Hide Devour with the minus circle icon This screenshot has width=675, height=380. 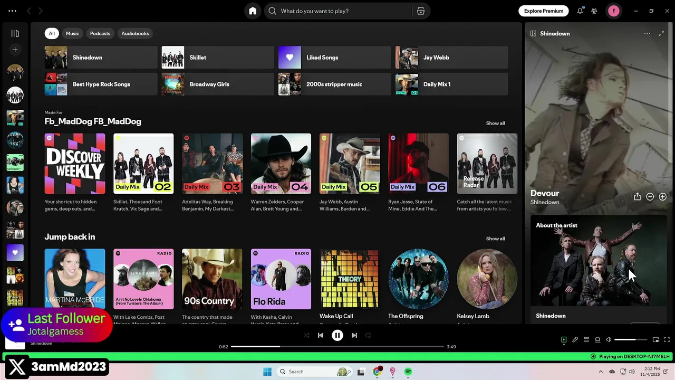(650, 197)
